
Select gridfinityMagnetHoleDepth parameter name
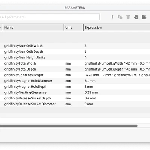pos(26,87)
